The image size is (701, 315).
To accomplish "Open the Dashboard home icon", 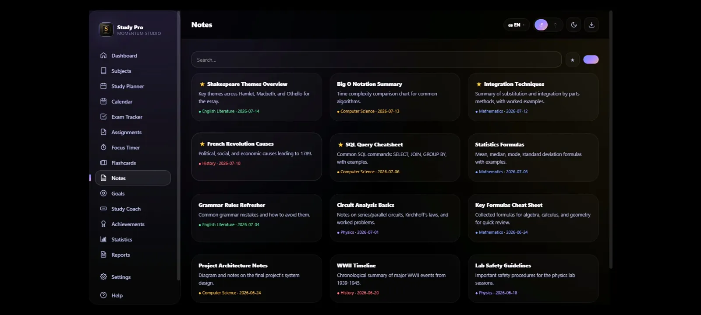I will pyautogui.click(x=103, y=56).
